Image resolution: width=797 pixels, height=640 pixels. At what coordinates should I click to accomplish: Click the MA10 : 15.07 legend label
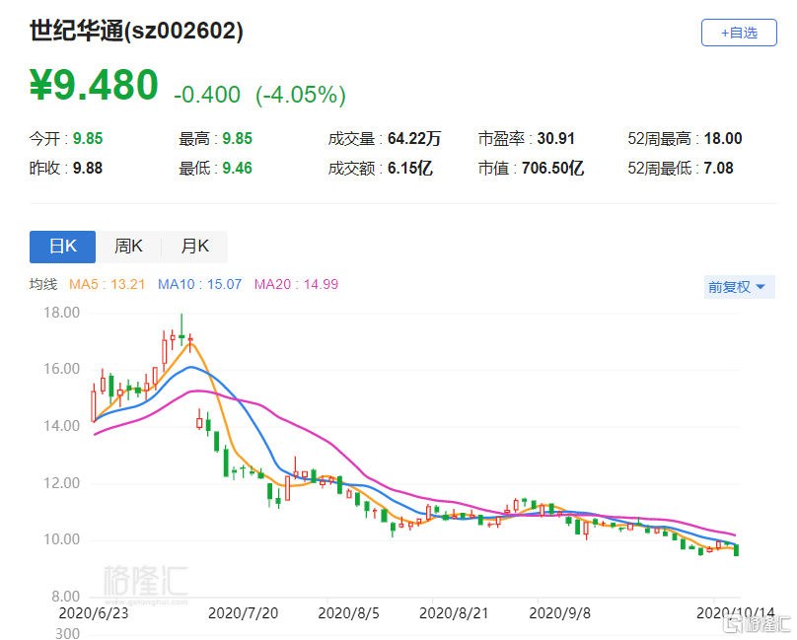coord(200,284)
